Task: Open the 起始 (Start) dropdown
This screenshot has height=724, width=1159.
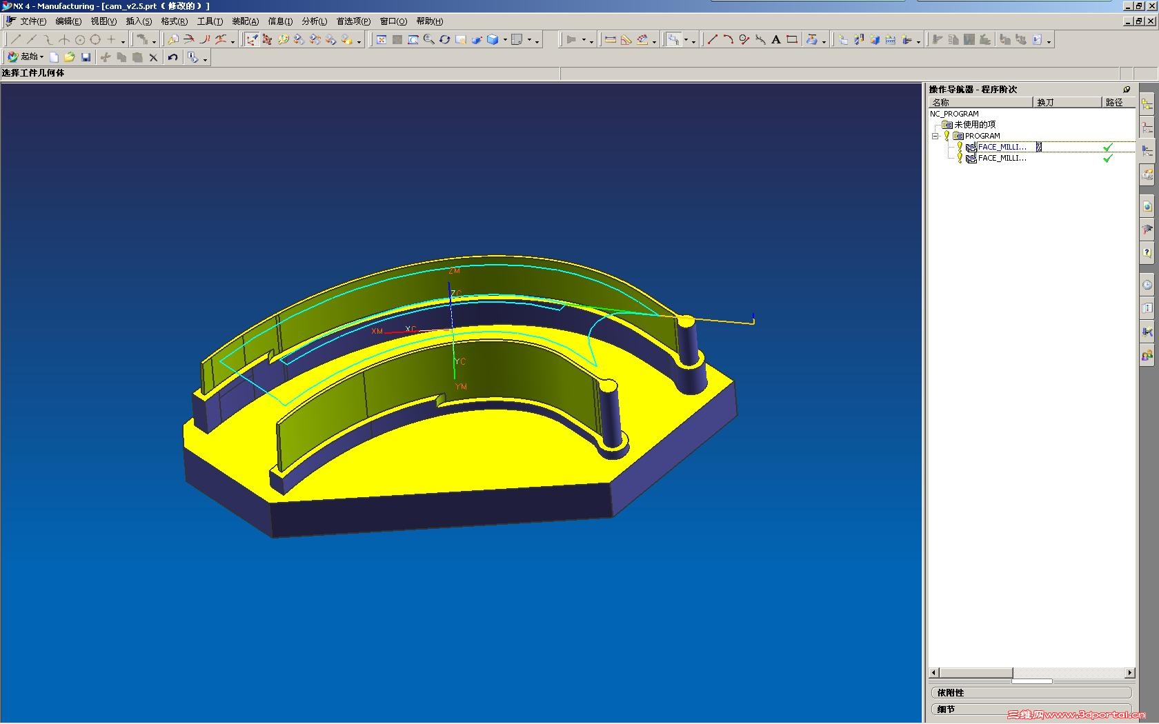Action: (26, 57)
